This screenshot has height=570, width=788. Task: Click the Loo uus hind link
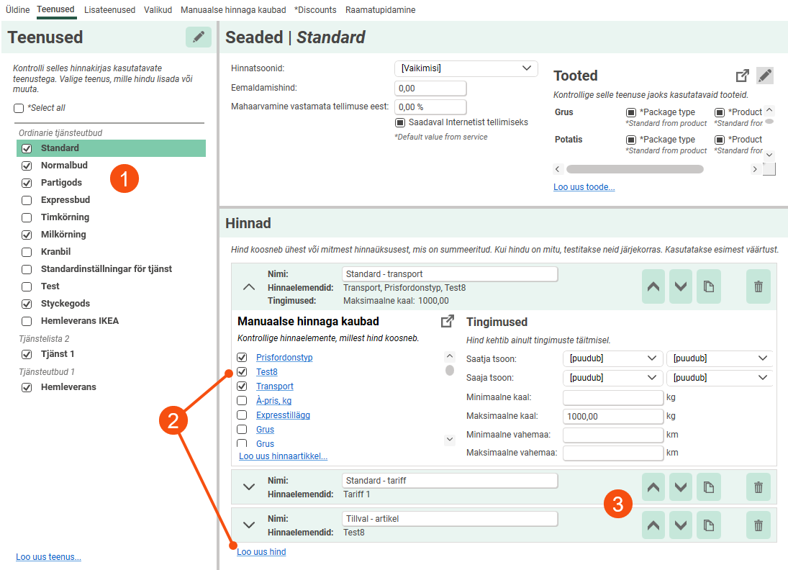(x=261, y=552)
